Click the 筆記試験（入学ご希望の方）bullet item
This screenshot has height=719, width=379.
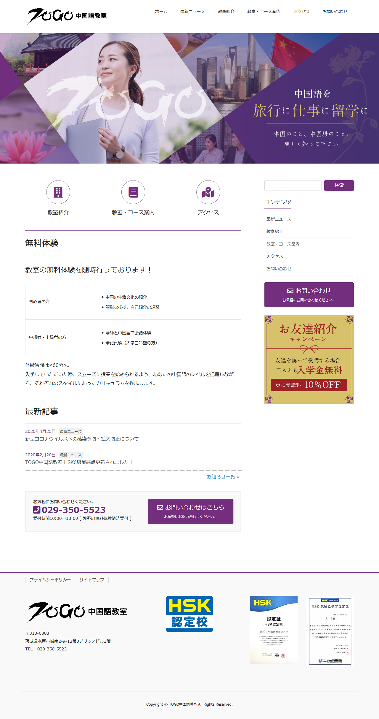(132, 343)
